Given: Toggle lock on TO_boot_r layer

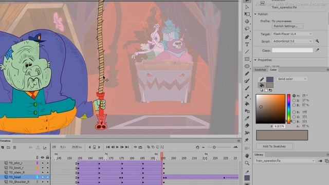Looking at the screenshot, I should pyautogui.click(x=48, y=168).
